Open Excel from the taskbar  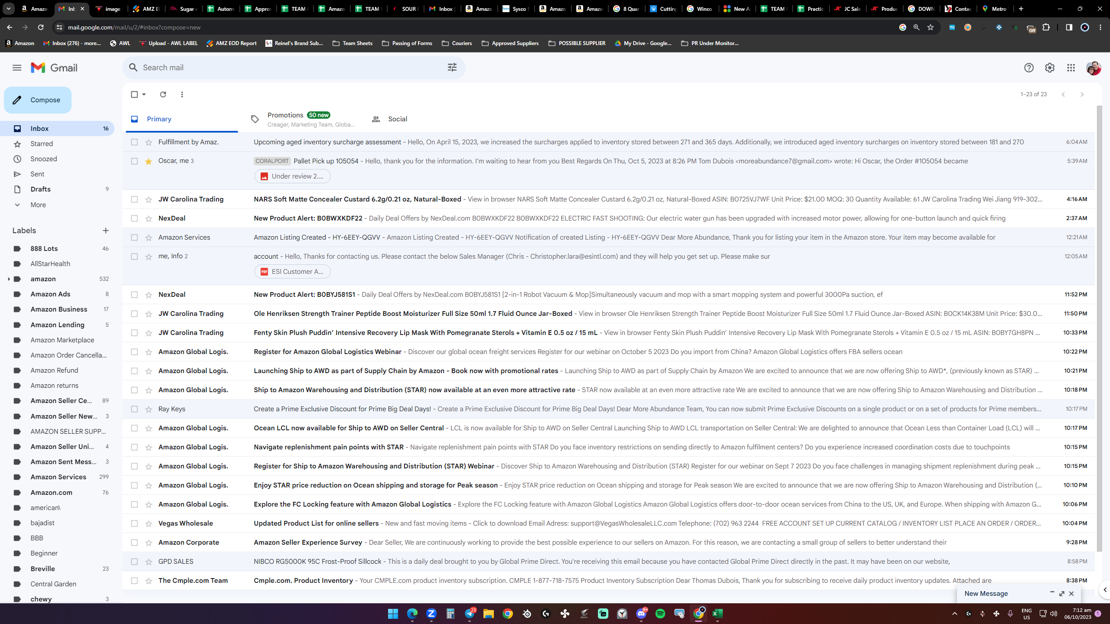(718, 614)
